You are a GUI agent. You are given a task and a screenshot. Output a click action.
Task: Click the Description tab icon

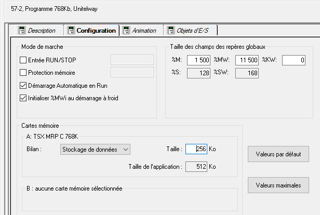22,31
